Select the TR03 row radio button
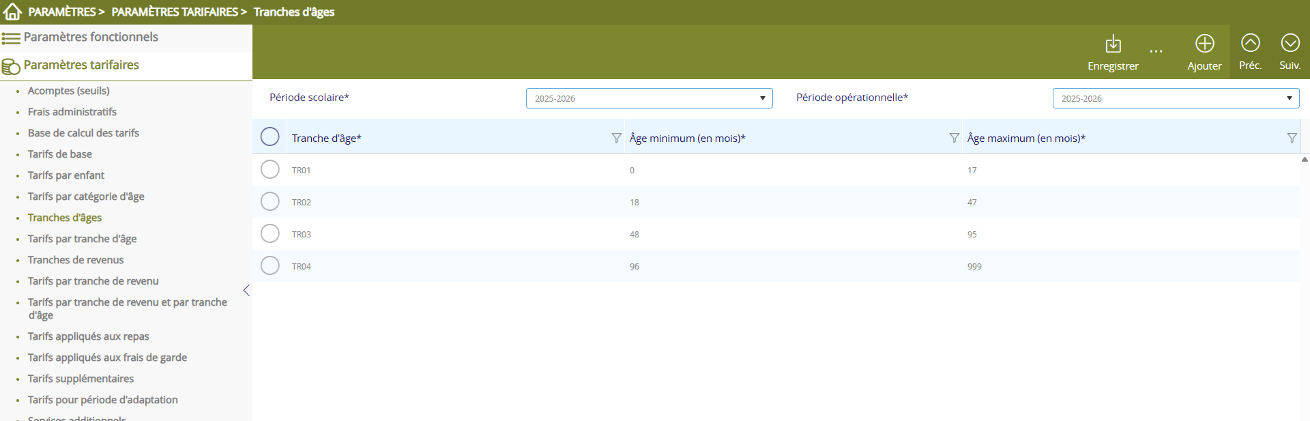This screenshot has height=421, width=1310. 270,233
